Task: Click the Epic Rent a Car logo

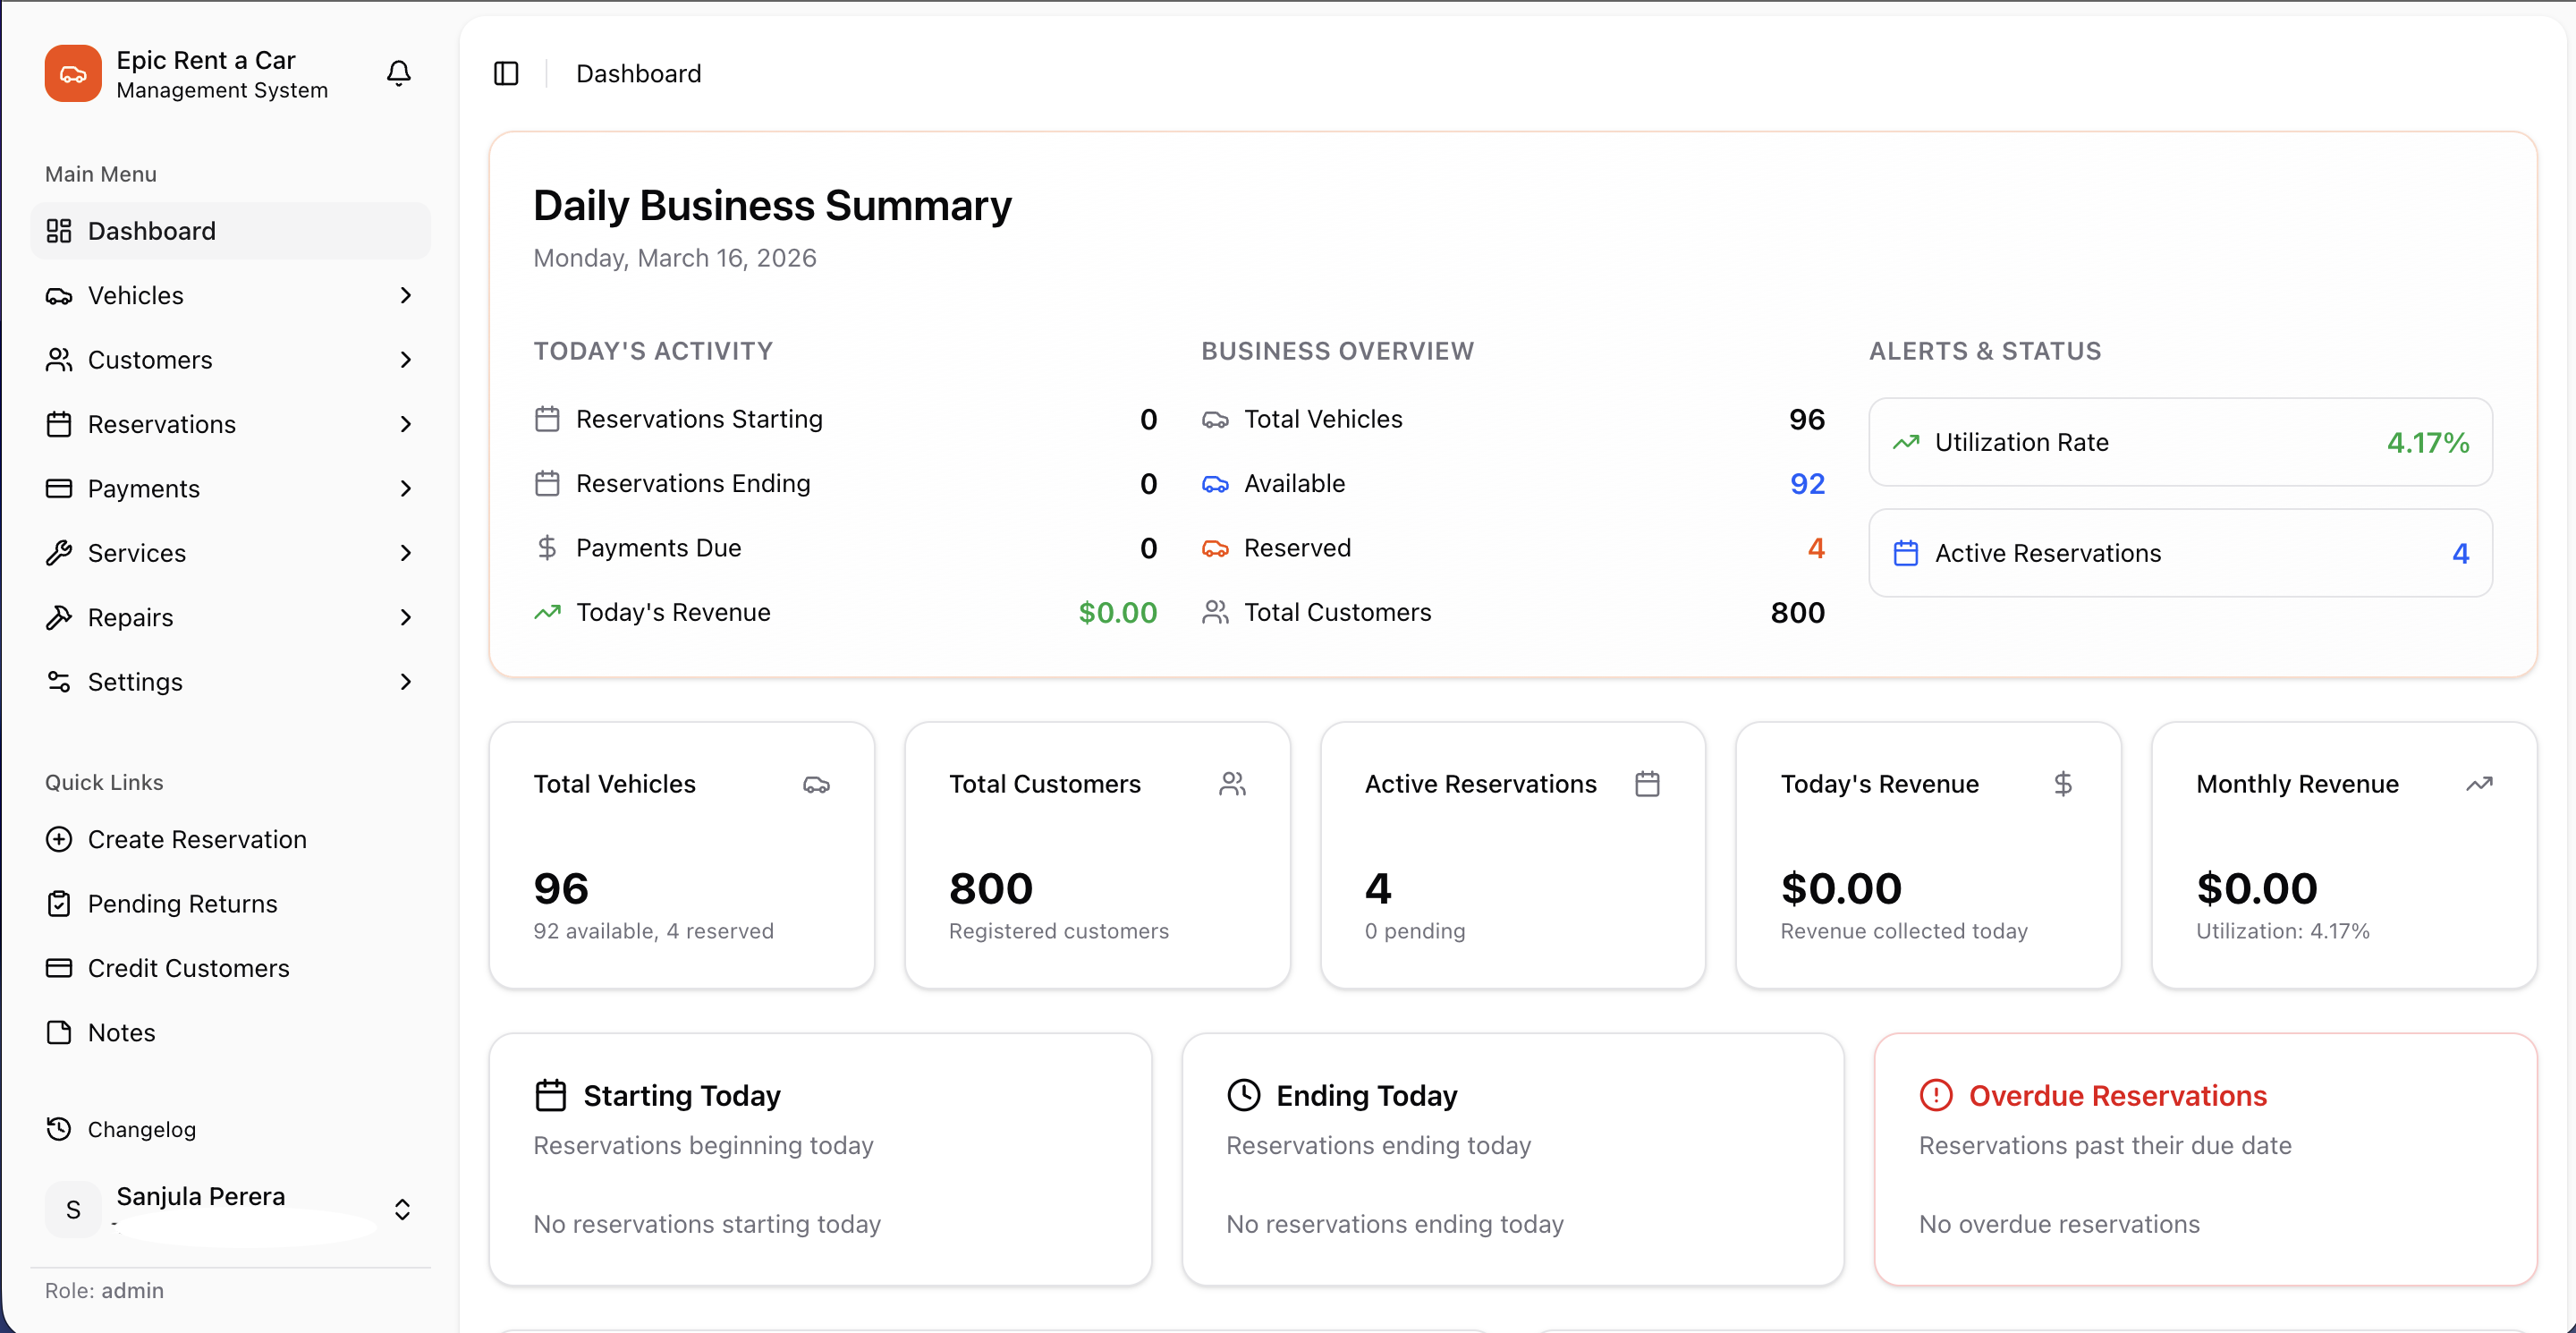Action: pos(73,73)
